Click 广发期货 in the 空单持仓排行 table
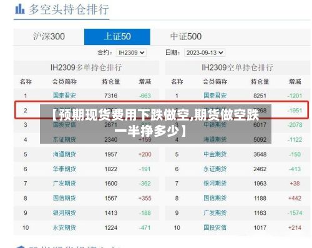This screenshot has width=312, height=248. [x=215, y=213]
